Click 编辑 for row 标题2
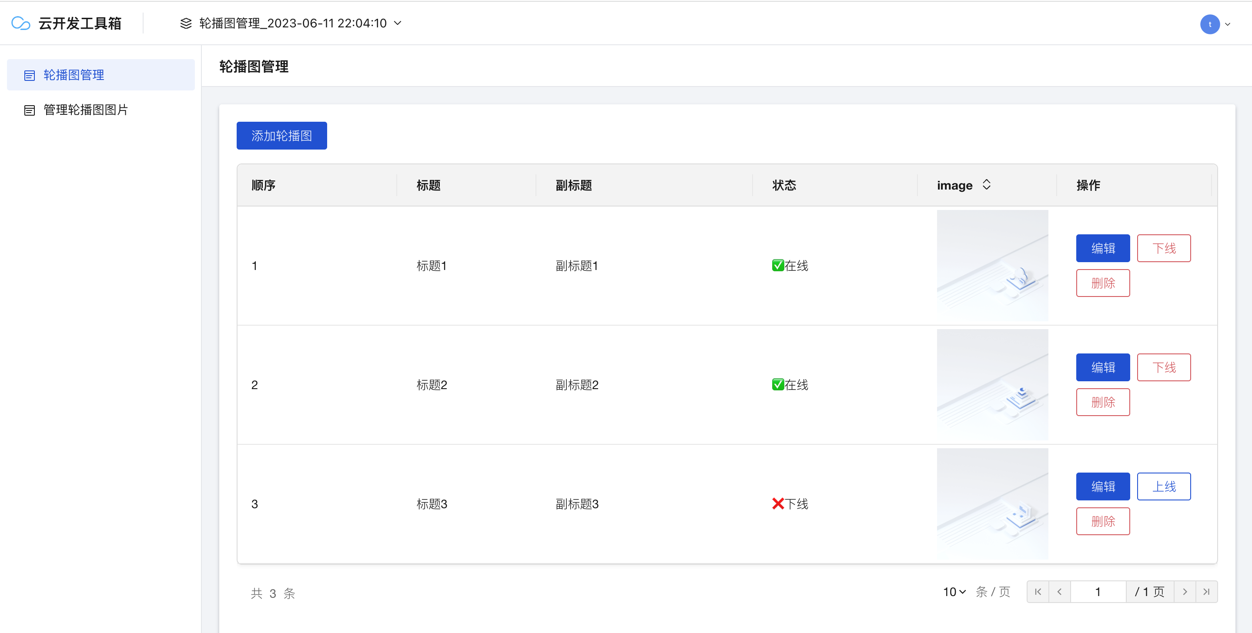The width and height of the screenshot is (1252, 633). click(x=1102, y=367)
